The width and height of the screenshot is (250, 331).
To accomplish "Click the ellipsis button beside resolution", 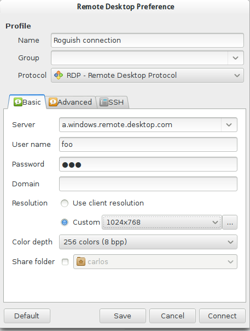I will coord(230,222).
